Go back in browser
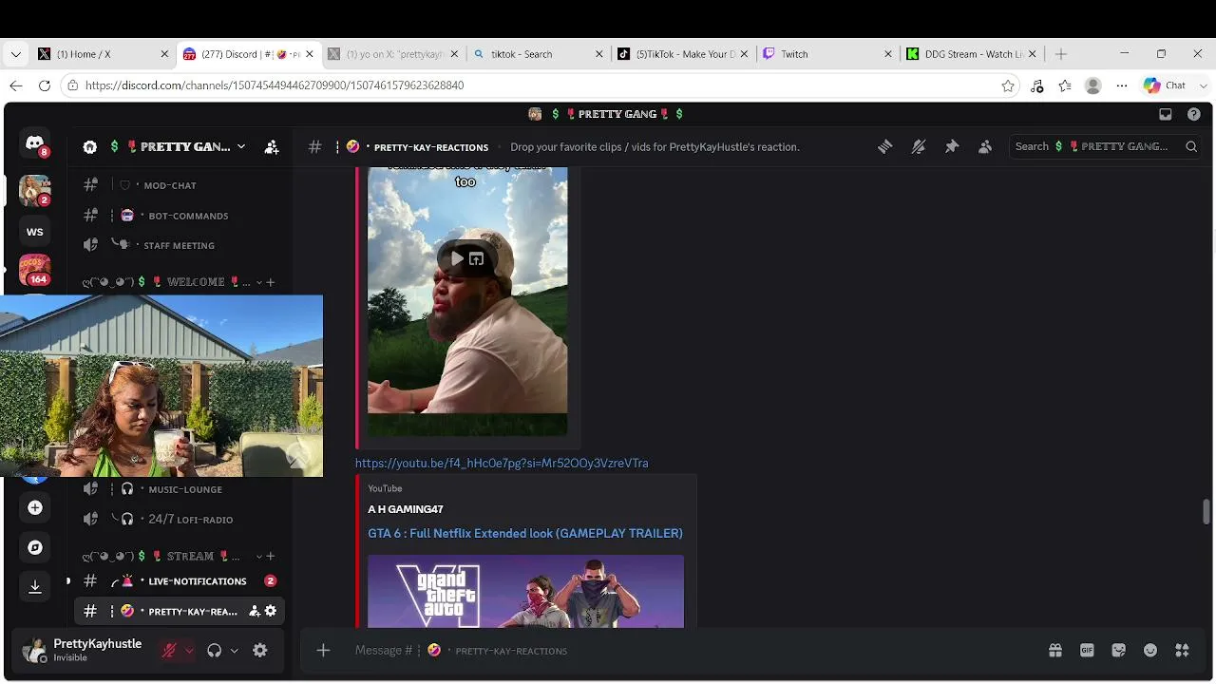 [16, 85]
